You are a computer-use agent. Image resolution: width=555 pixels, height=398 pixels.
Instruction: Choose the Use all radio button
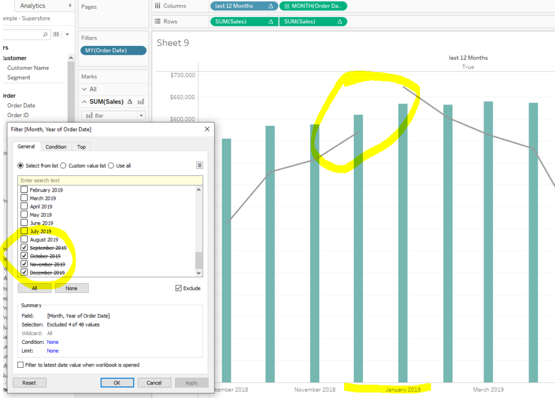111,166
